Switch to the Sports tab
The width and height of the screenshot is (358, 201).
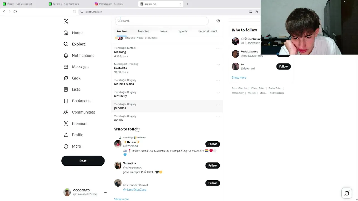coord(183,31)
